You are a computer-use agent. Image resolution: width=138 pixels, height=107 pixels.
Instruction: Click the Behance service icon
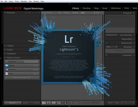click(7, 65)
